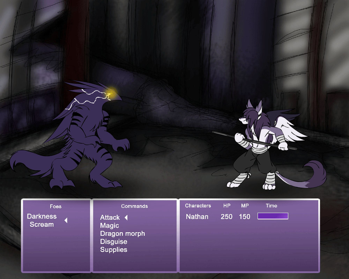The width and height of the screenshot is (349, 279).
Task: Pick the Disguise command
Action: tap(113, 242)
